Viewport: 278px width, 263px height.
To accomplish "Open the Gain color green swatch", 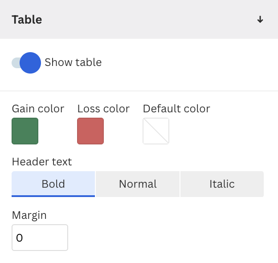I will click(25, 131).
